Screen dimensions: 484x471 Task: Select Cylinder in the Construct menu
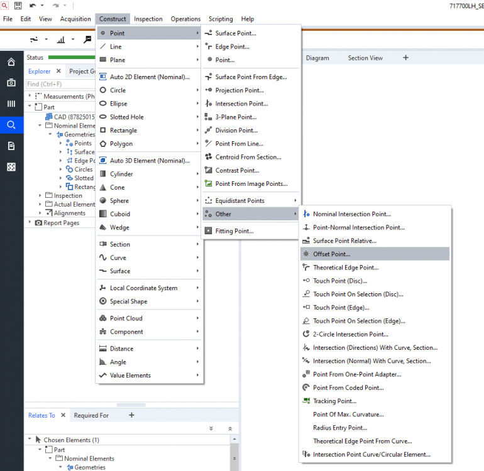[121, 174]
